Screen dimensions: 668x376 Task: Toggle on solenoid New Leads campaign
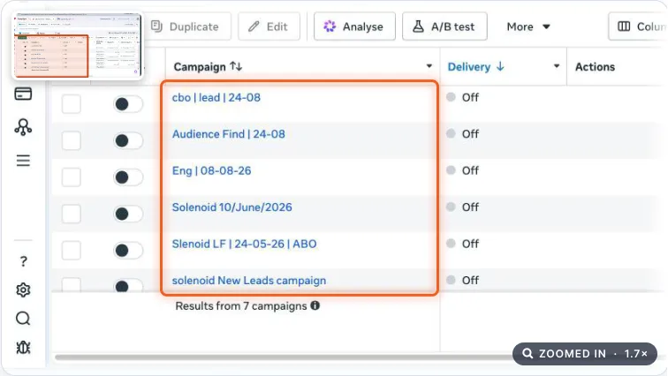128,285
